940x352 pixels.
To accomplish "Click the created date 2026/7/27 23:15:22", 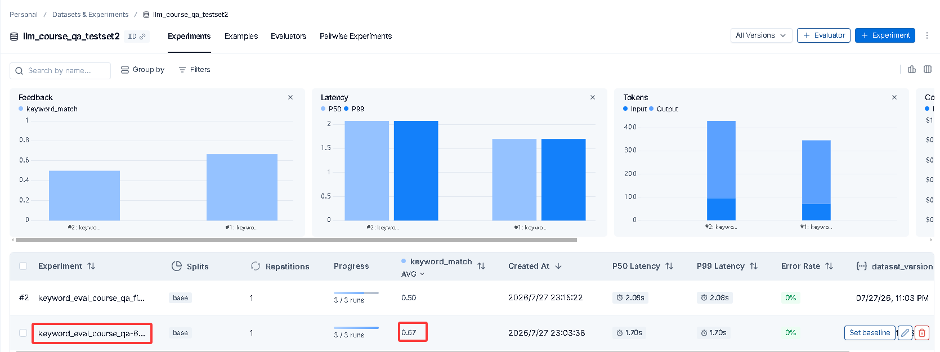I will pos(545,298).
